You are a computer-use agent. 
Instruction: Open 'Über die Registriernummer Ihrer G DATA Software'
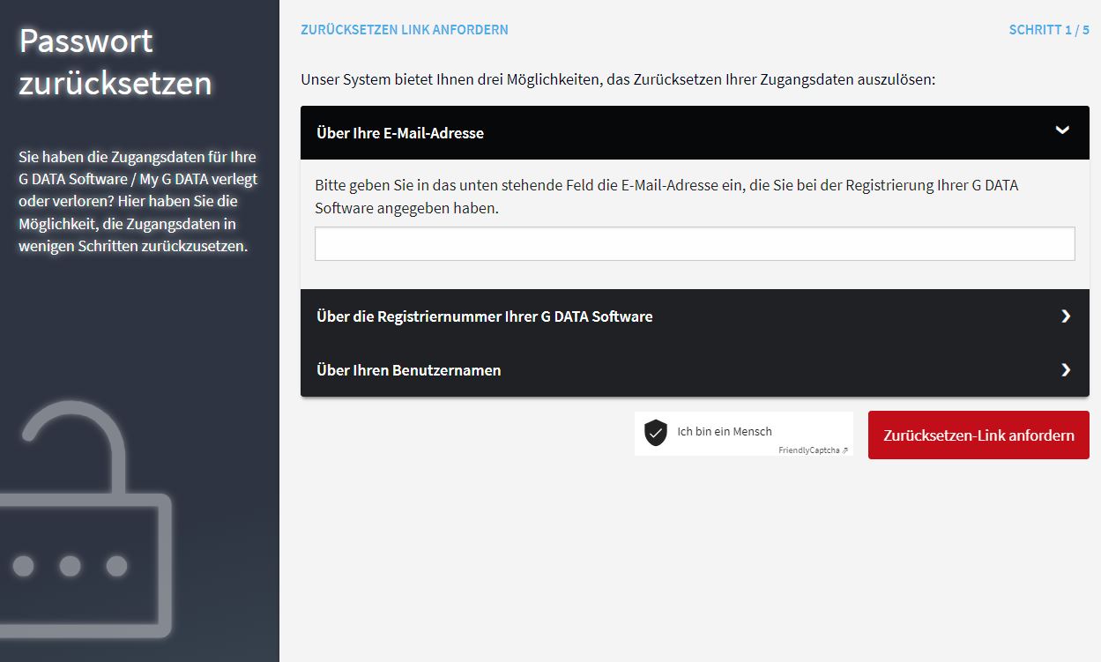(x=695, y=316)
